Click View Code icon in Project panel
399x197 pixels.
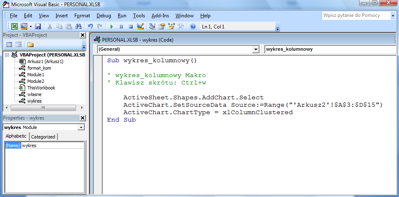[x=9, y=45]
